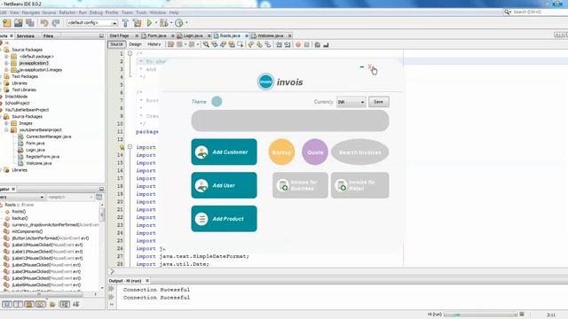
Task: Click the Debug Project icon
Action: (164, 23)
